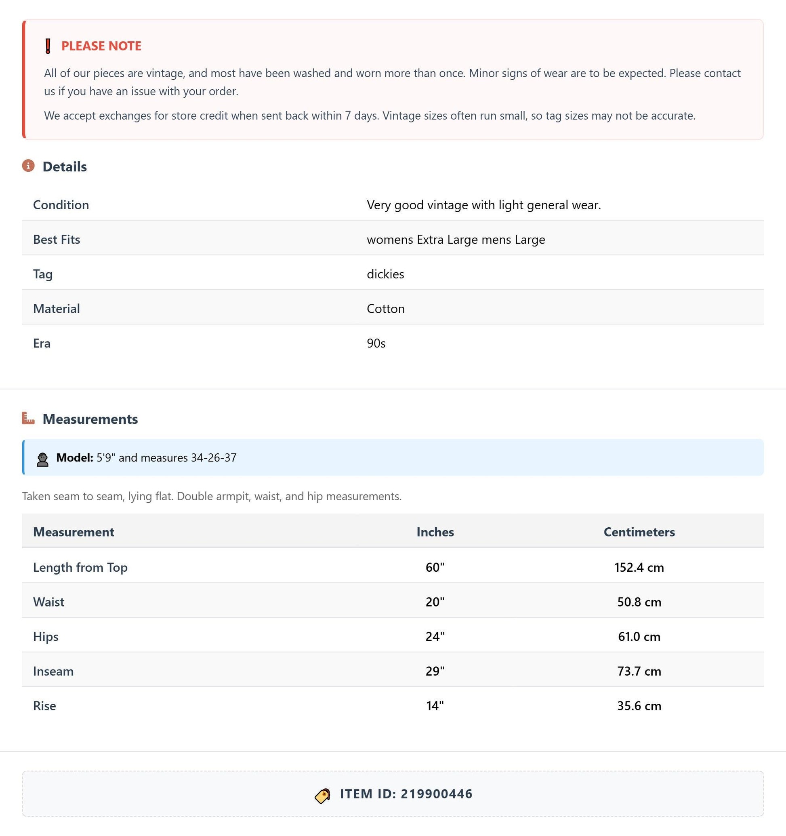The height and width of the screenshot is (836, 786).
Task: Click the Inches column header
Action: [435, 532]
